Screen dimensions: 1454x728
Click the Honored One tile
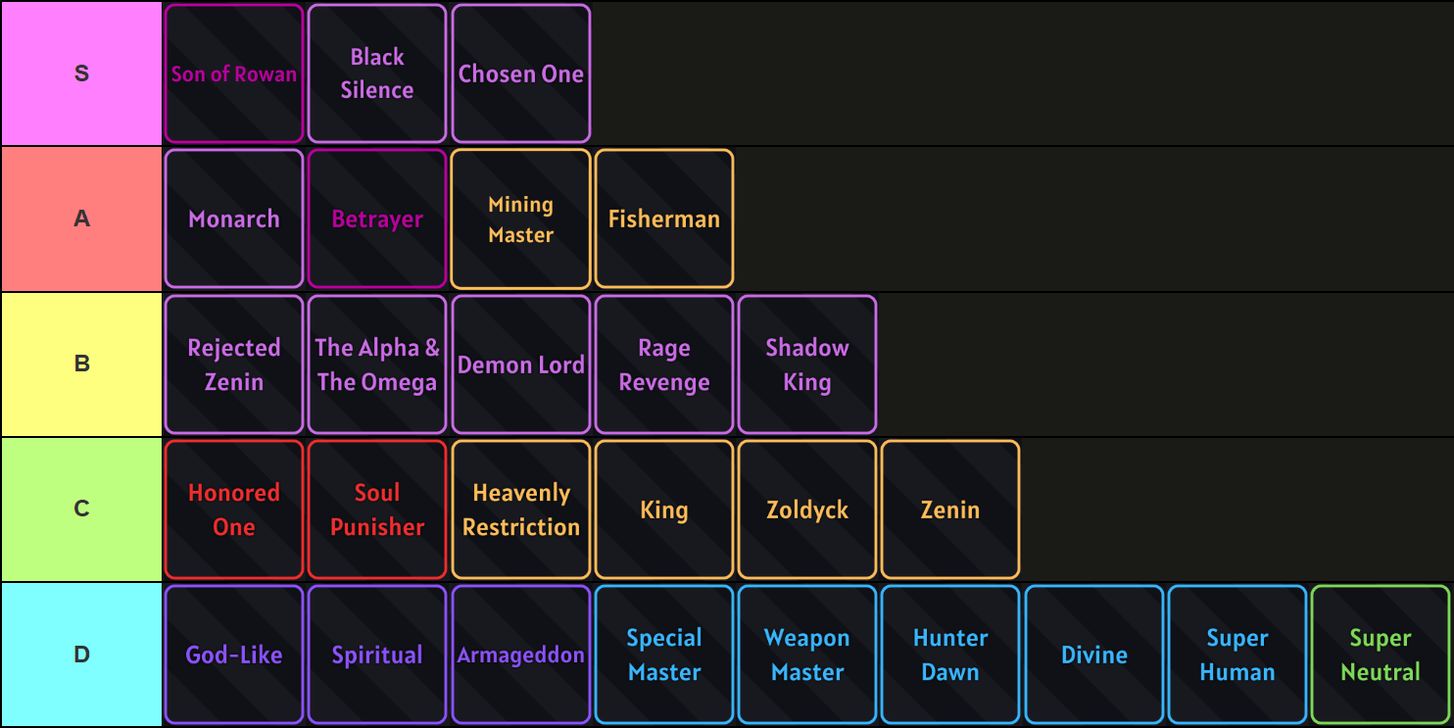[x=234, y=510]
